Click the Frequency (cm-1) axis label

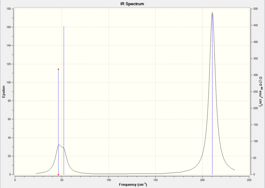[133, 184]
